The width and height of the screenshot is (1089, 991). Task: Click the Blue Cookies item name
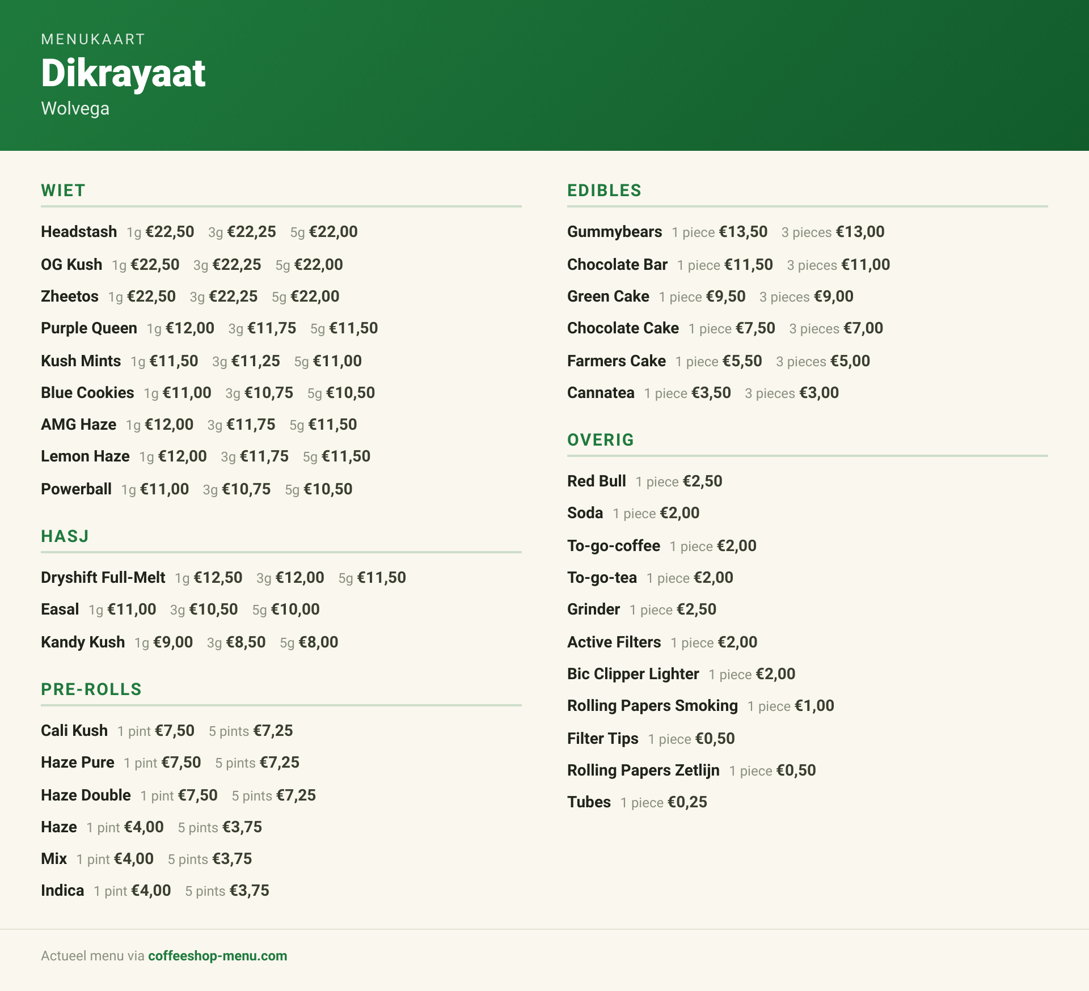point(87,393)
